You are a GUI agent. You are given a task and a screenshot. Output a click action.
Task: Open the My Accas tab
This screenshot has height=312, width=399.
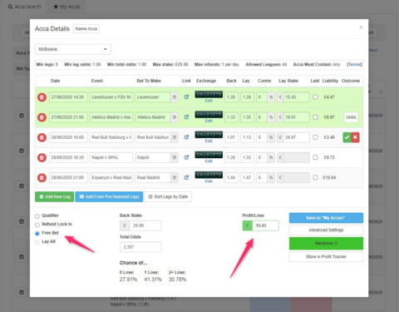pyautogui.click(x=66, y=7)
